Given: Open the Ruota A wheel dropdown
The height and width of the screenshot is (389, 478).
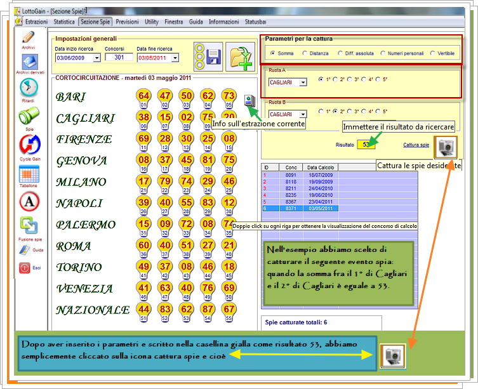Looking at the screenshot, I should (303, 82).
